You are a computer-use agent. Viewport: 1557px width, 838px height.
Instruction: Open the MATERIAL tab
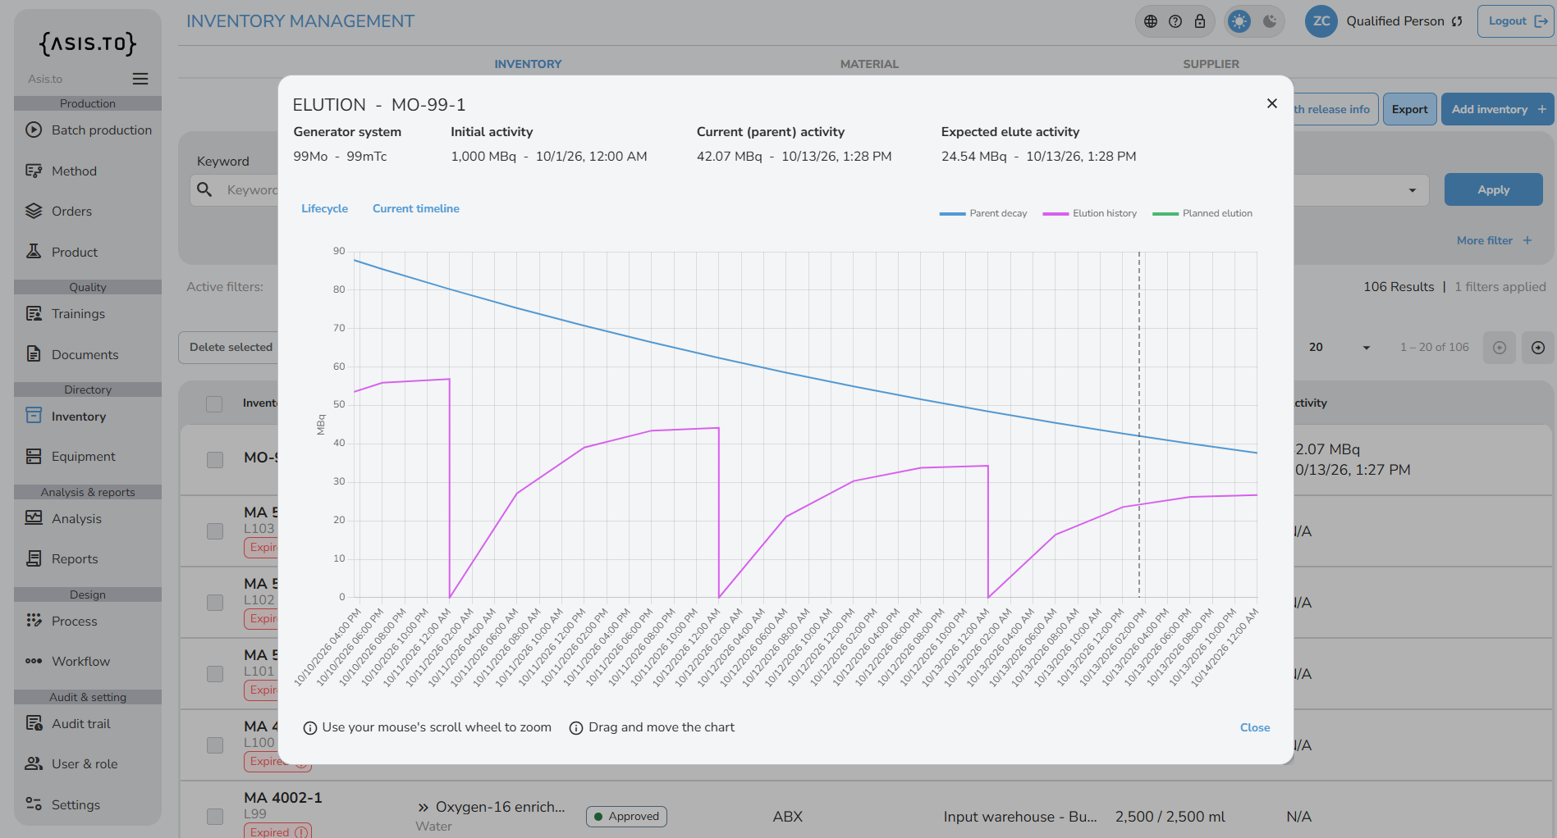(869, 64)
